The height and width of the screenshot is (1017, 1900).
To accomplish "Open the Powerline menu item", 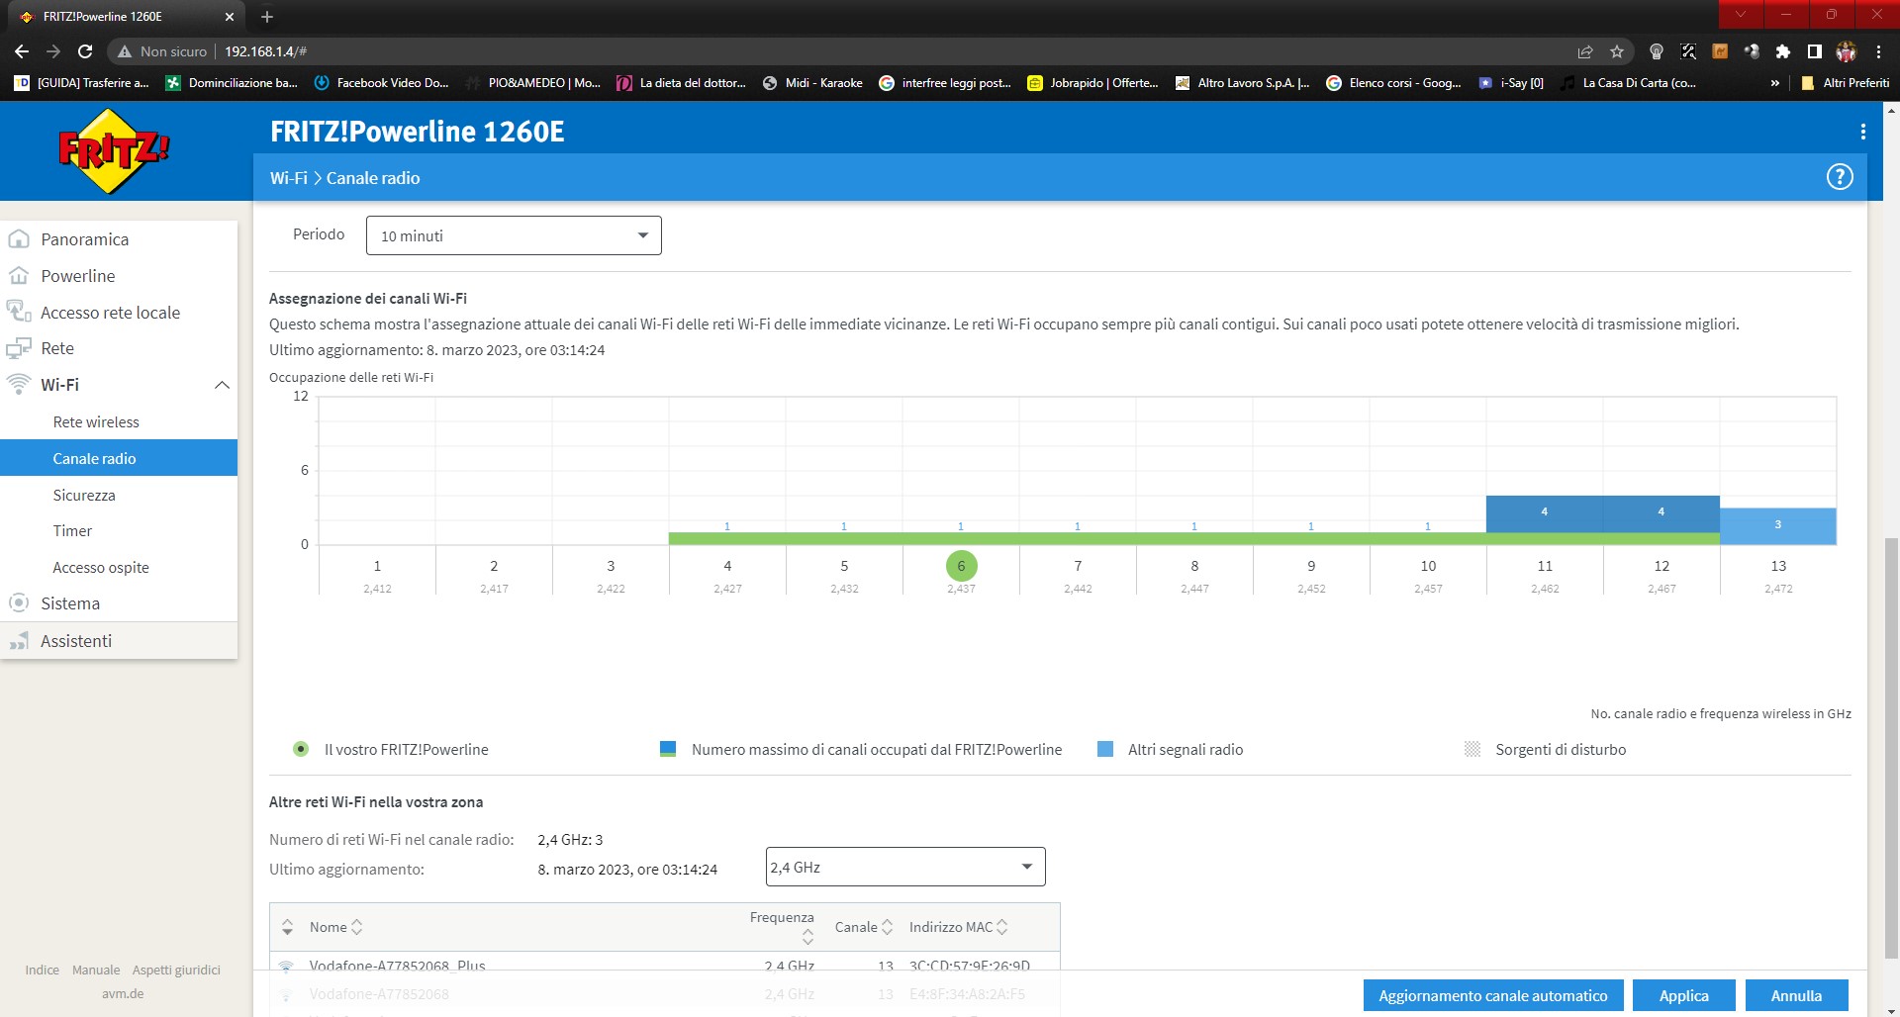I will coord(119,276).
